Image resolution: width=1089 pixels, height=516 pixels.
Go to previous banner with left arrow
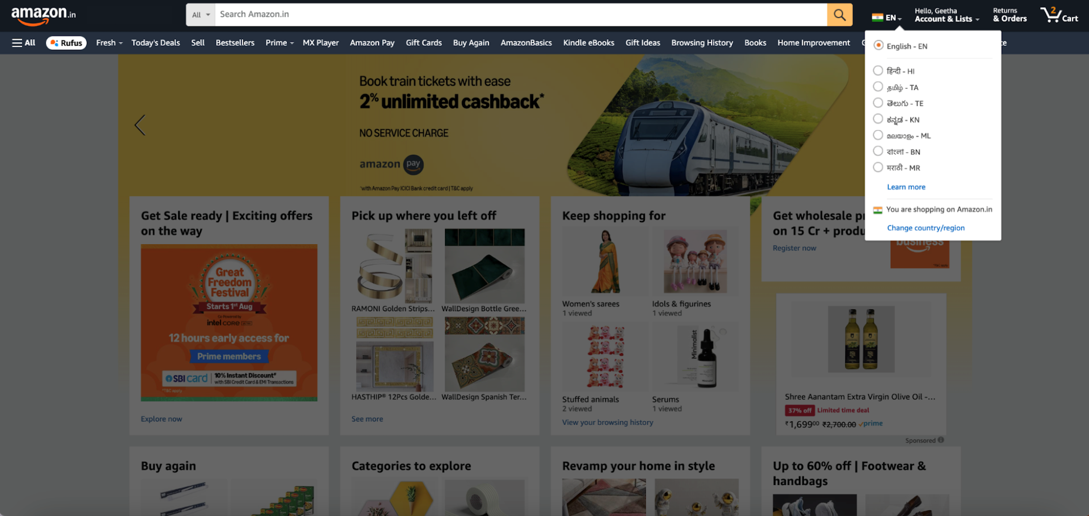coord(140,125)
